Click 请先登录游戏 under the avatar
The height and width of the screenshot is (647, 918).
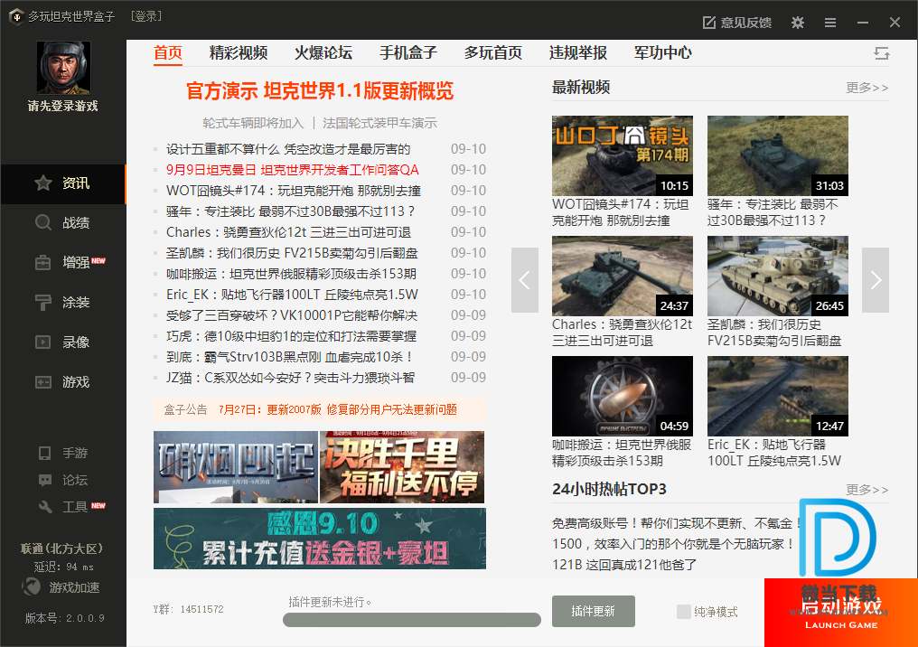click(x=62, y=106)
